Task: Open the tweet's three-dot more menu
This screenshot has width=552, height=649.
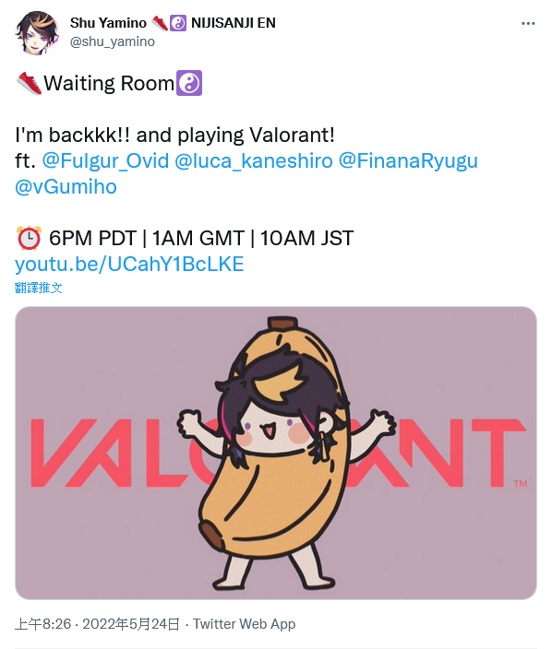Action: click(x=528, y=24)
